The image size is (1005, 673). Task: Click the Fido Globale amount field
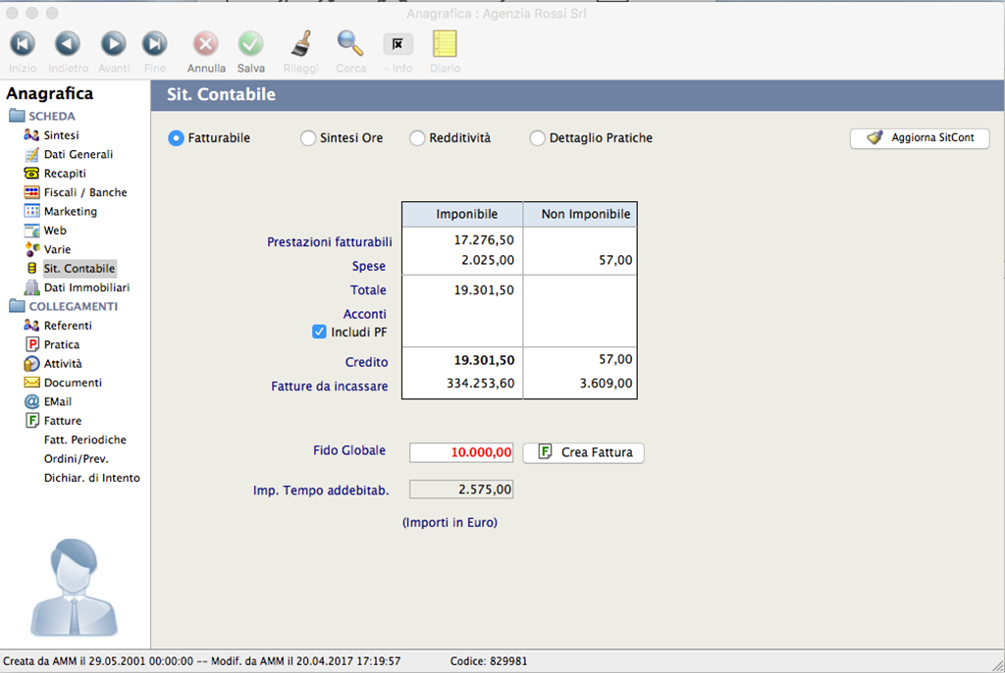click(x=461, y=452)
